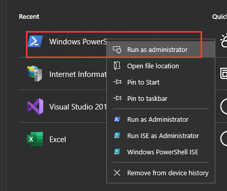Click the Windows PowerShell recent item label
The height and width of the screenshot is (191, 227).
click(x=78, y=41)
